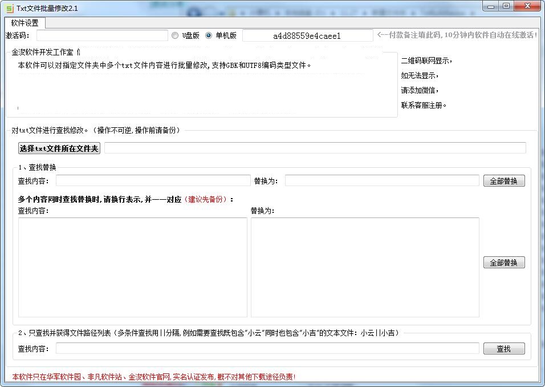Click the 联系客服注册 text
Screen dimensions: 545x387
(424, 106)
